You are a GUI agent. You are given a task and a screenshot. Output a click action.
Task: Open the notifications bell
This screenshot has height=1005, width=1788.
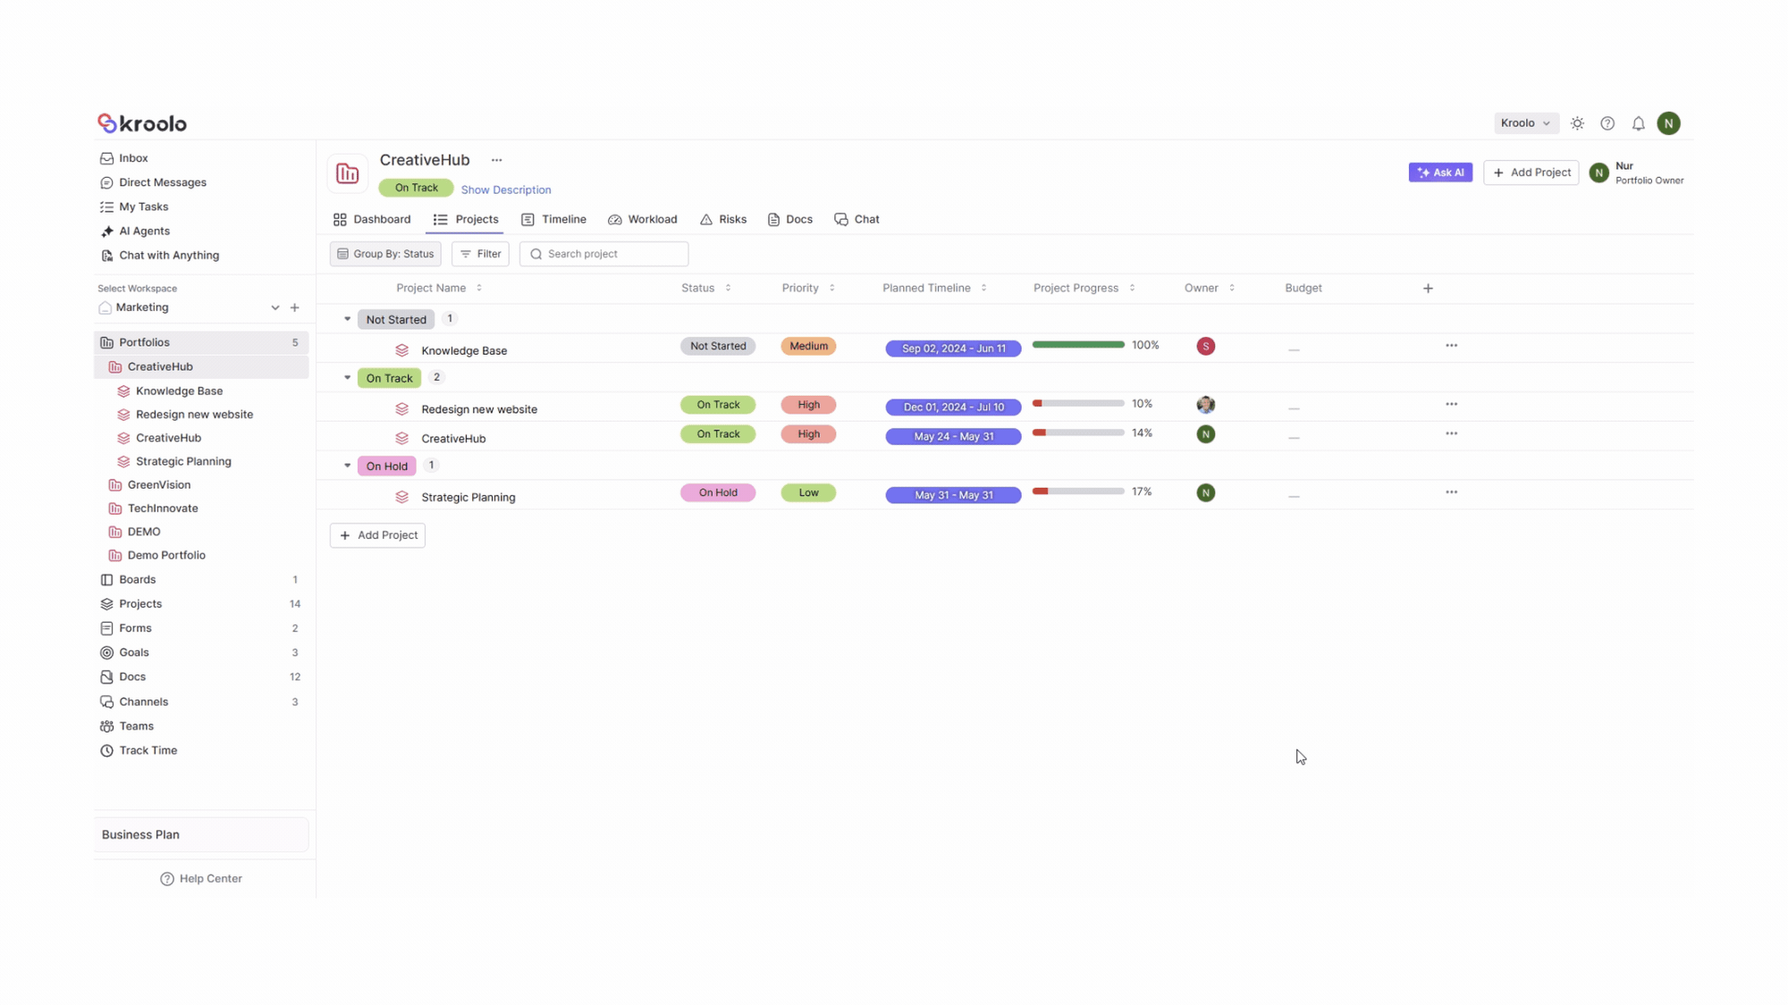click(1638, 123)
